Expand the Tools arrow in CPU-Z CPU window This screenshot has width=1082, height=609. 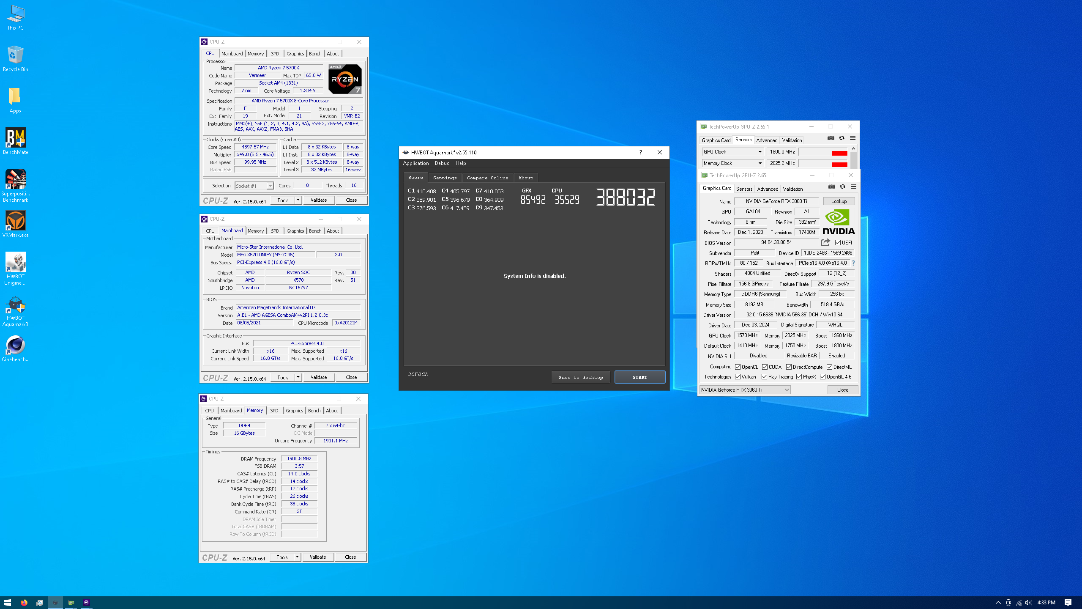click(298, 200)
